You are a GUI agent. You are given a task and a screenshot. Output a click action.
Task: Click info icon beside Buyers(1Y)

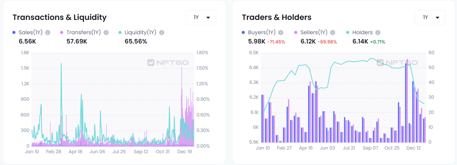(x=281, y=32)
